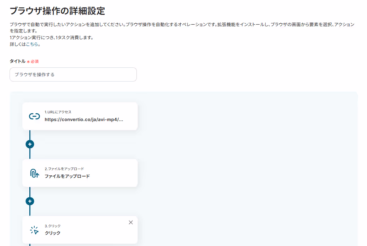Click the 1アクション実行につき、1タスク消費します text
Image resolution: width=367 pixels, height=246 pixels.
tap(52, 38)
